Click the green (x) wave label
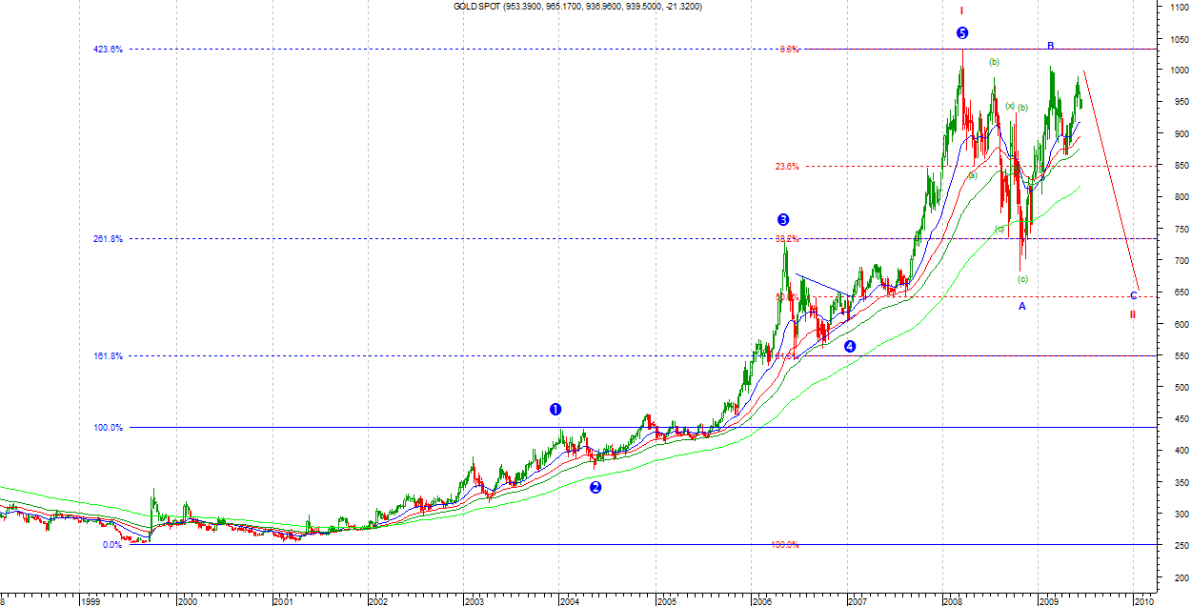 pyautogui.click(x=1010, y=106)
